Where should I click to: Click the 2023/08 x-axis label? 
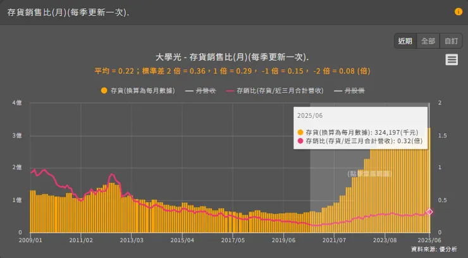(x=385, y=240)
